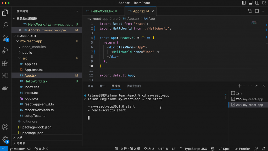Open the Accounts icon

coord(5,127)
